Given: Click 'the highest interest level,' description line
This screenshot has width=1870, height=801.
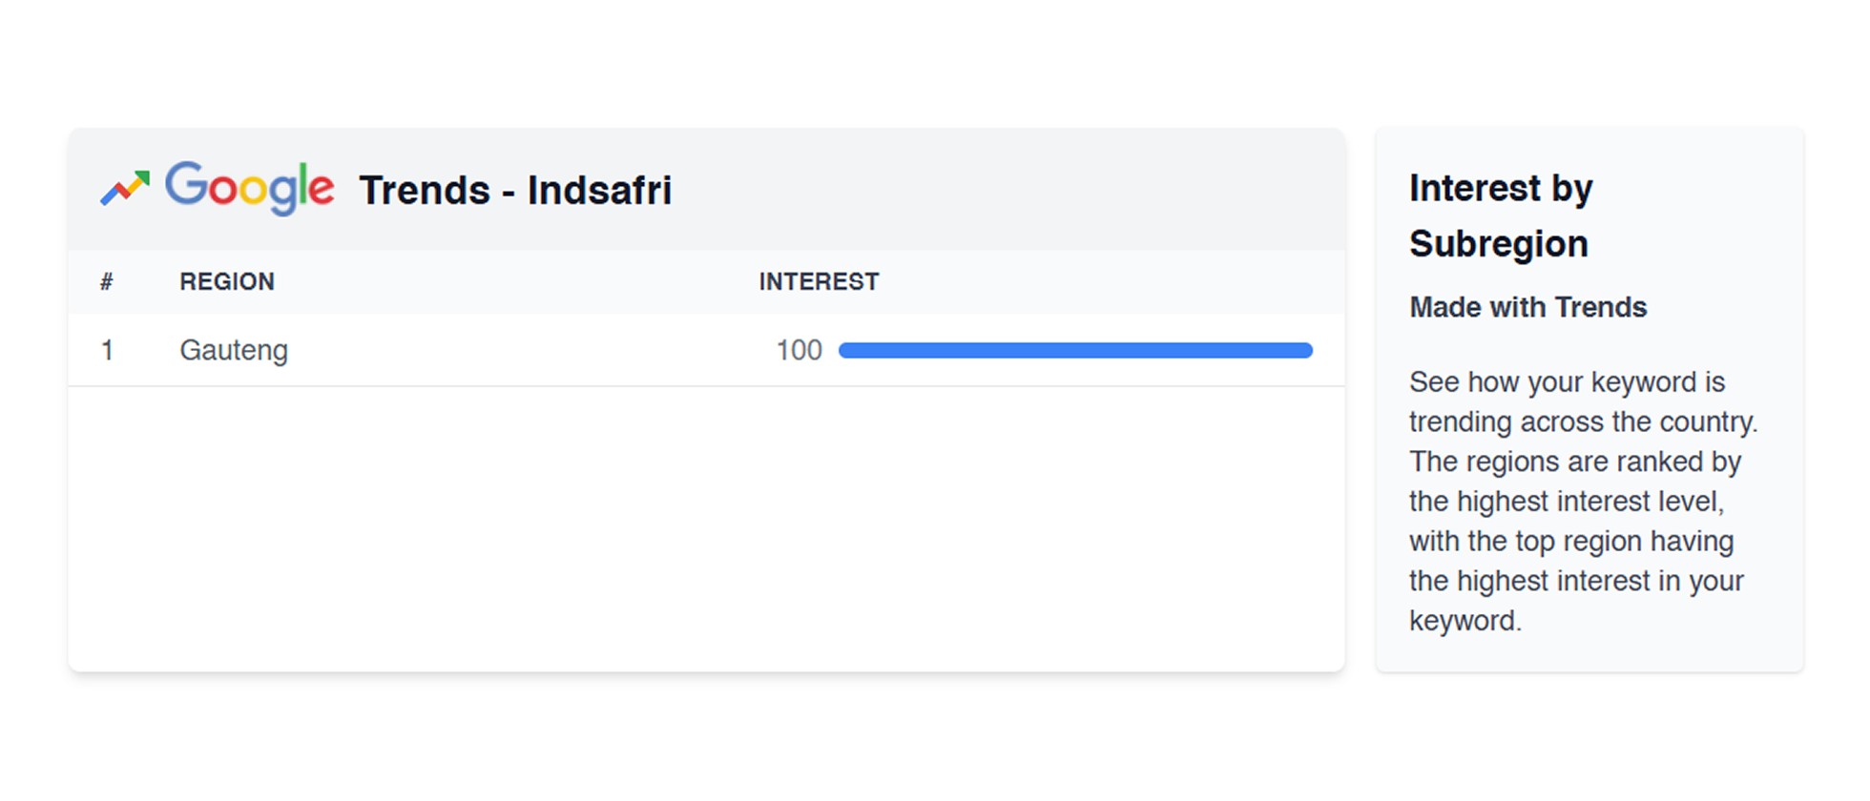Looking at the screenshot, I should pos(1566,501).
